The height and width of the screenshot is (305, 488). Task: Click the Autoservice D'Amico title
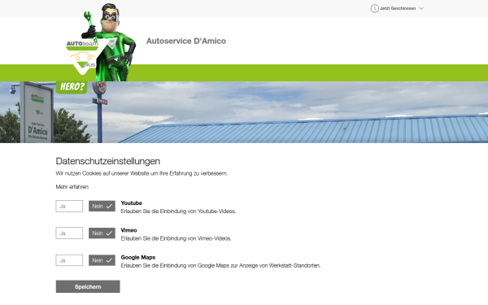[x=186, y=41]
